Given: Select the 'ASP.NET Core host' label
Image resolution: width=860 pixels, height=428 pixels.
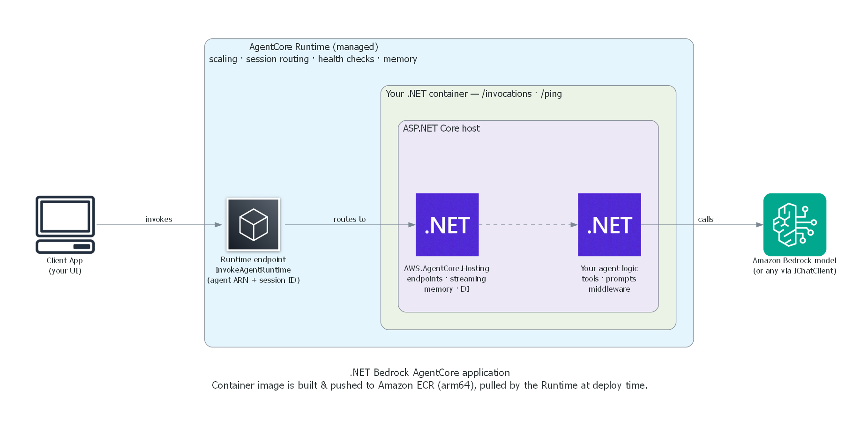Looking at the screenshot, I should 441,128.
